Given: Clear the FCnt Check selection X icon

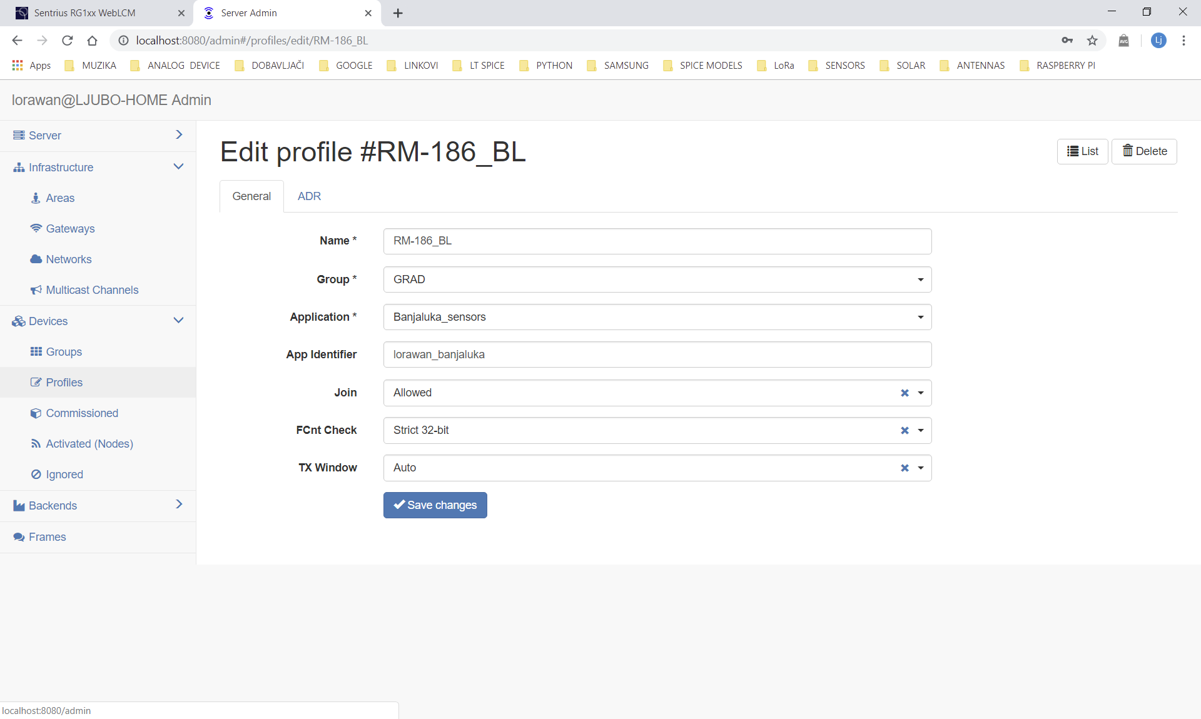Looking at the screenshot, I should 905,430.
